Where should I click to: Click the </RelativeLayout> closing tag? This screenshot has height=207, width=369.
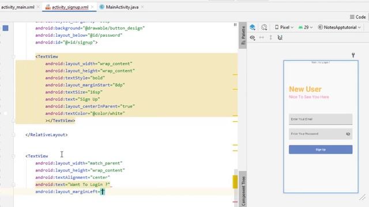tap(47, 135)
